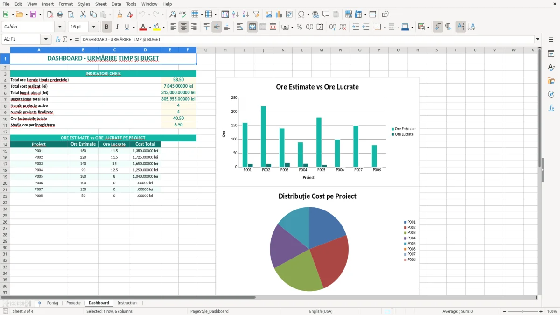Select column header H
The width and height of the screenshot is (560, 315).
coord(225,50)
